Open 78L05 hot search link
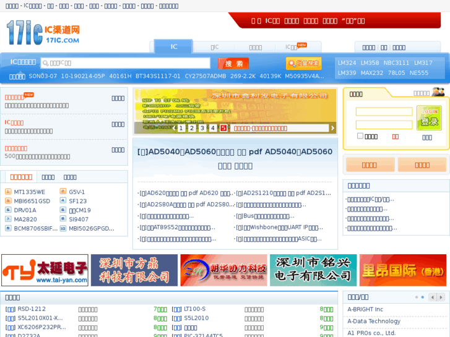This screenshot has width=450, height=337. [x=396, y=73]
